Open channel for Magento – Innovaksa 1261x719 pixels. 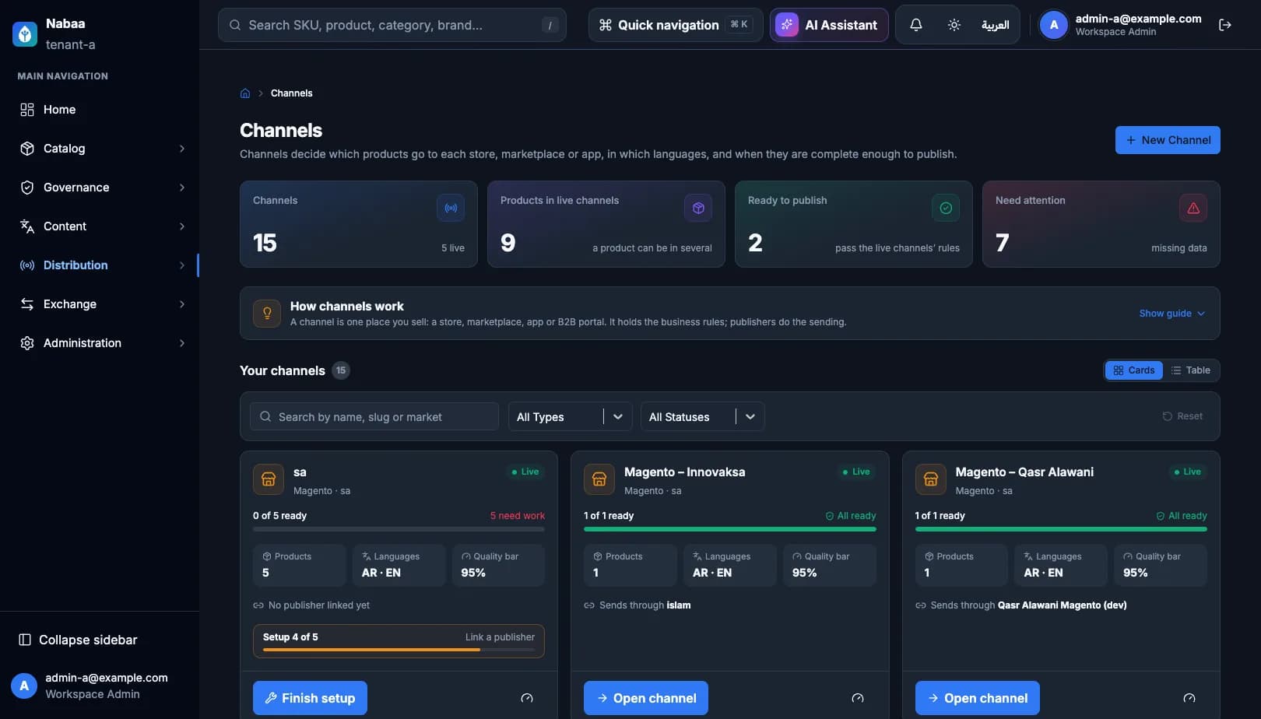[646, 698]
